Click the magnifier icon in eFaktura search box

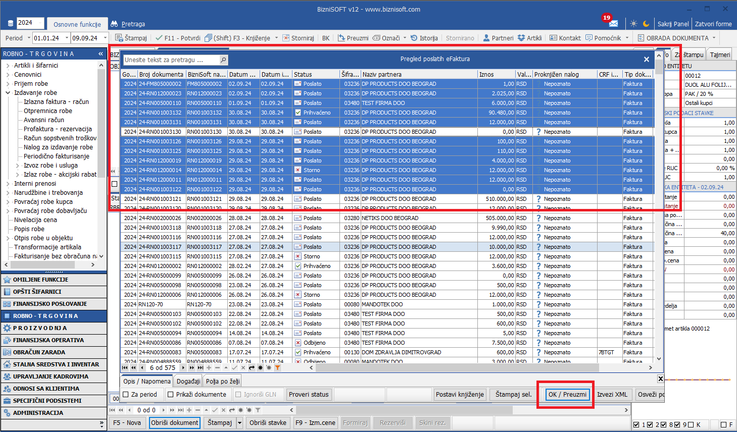(x=223, y=60)
